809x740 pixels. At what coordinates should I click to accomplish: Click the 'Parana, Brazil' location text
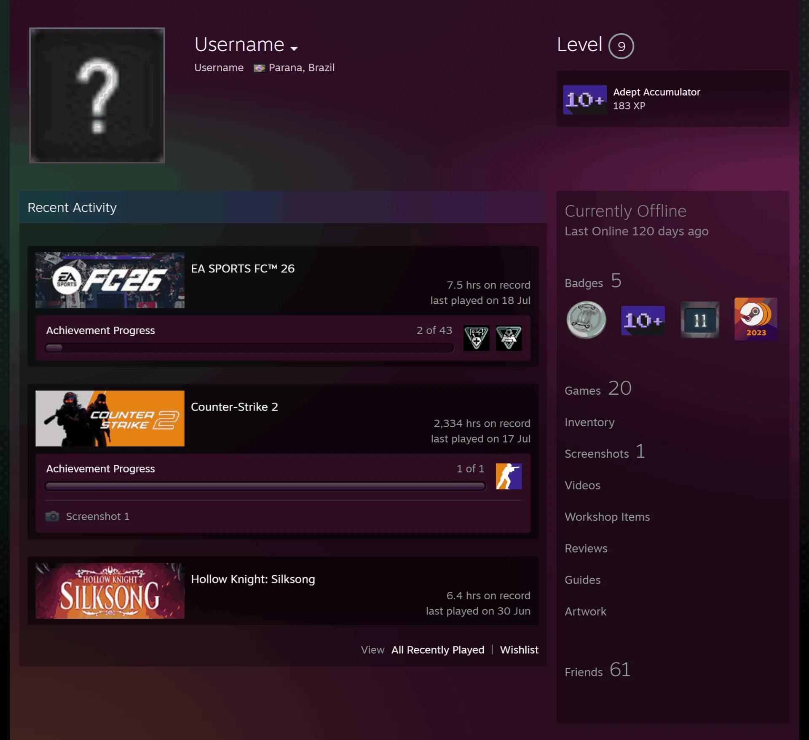pos(302,68)
